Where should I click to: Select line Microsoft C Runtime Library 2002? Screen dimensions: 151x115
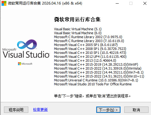(x=88, y=37)
